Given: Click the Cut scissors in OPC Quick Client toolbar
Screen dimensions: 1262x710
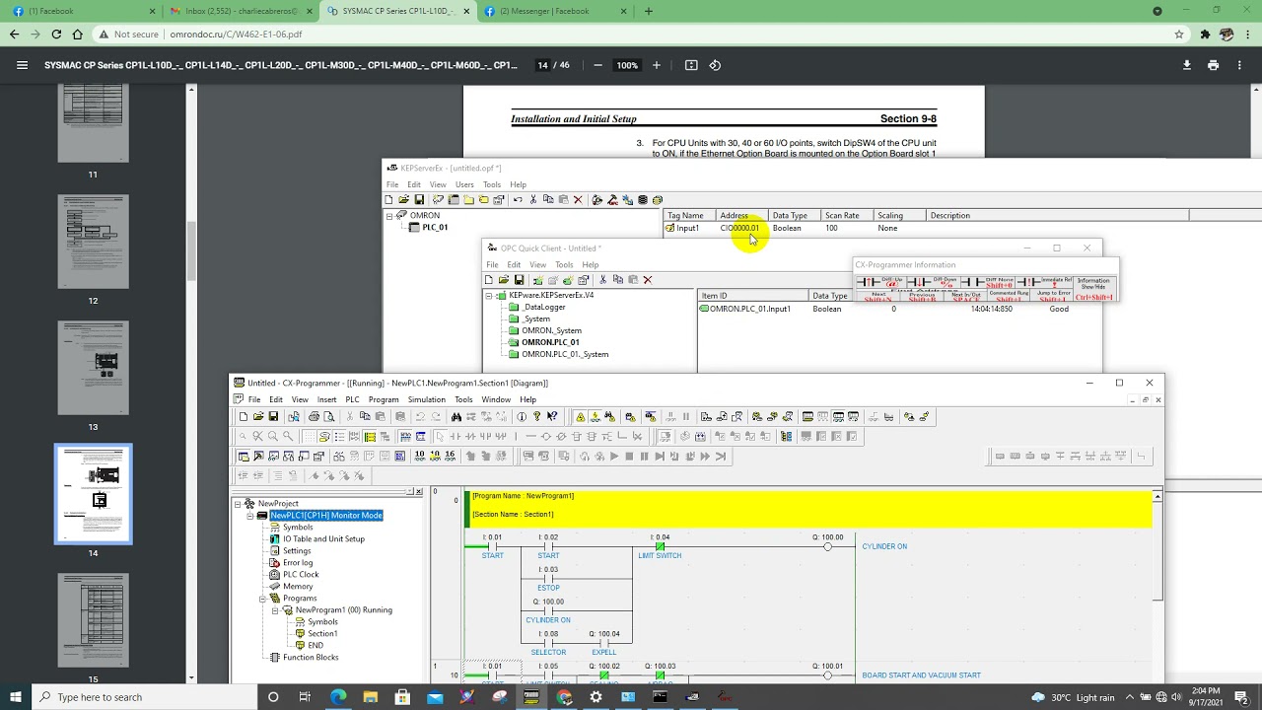Looking at the screenshot, I should pyautogui.click(x=602, y=280).
